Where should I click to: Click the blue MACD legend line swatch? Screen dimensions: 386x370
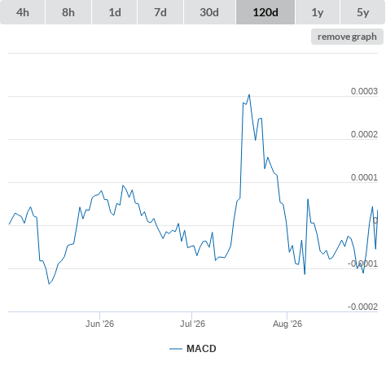[x=176, y=349]
